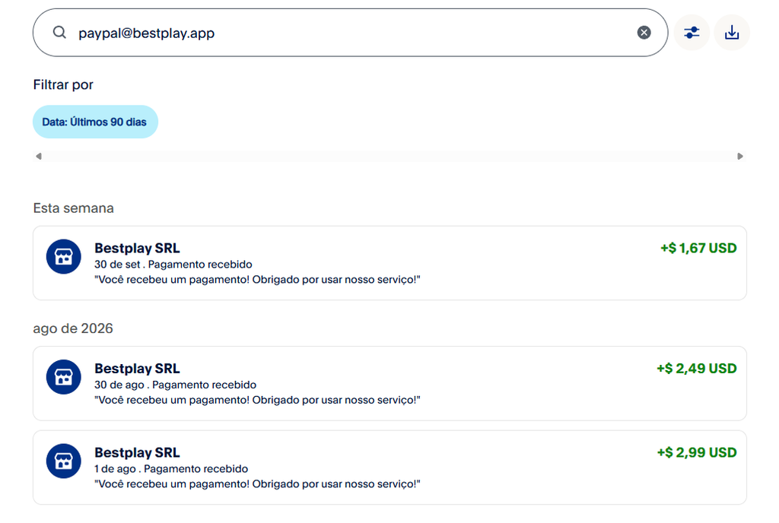Click the '1 de ago . Pagamento recebido' text
Viewport: 779px width, 523px height.
coord(171,469)
